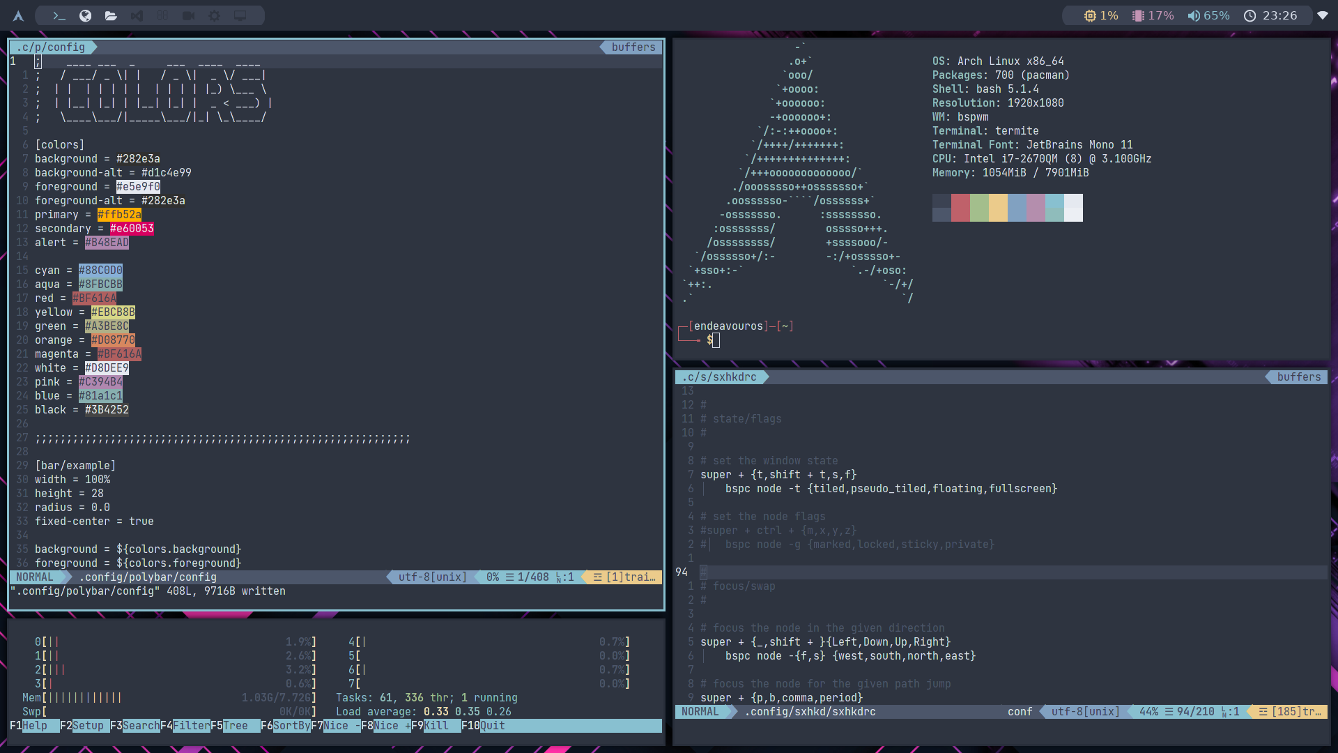Open the Arch Linux launcher logo
This screenshot has height=753, width=1338.
click(x=19, y=15)
